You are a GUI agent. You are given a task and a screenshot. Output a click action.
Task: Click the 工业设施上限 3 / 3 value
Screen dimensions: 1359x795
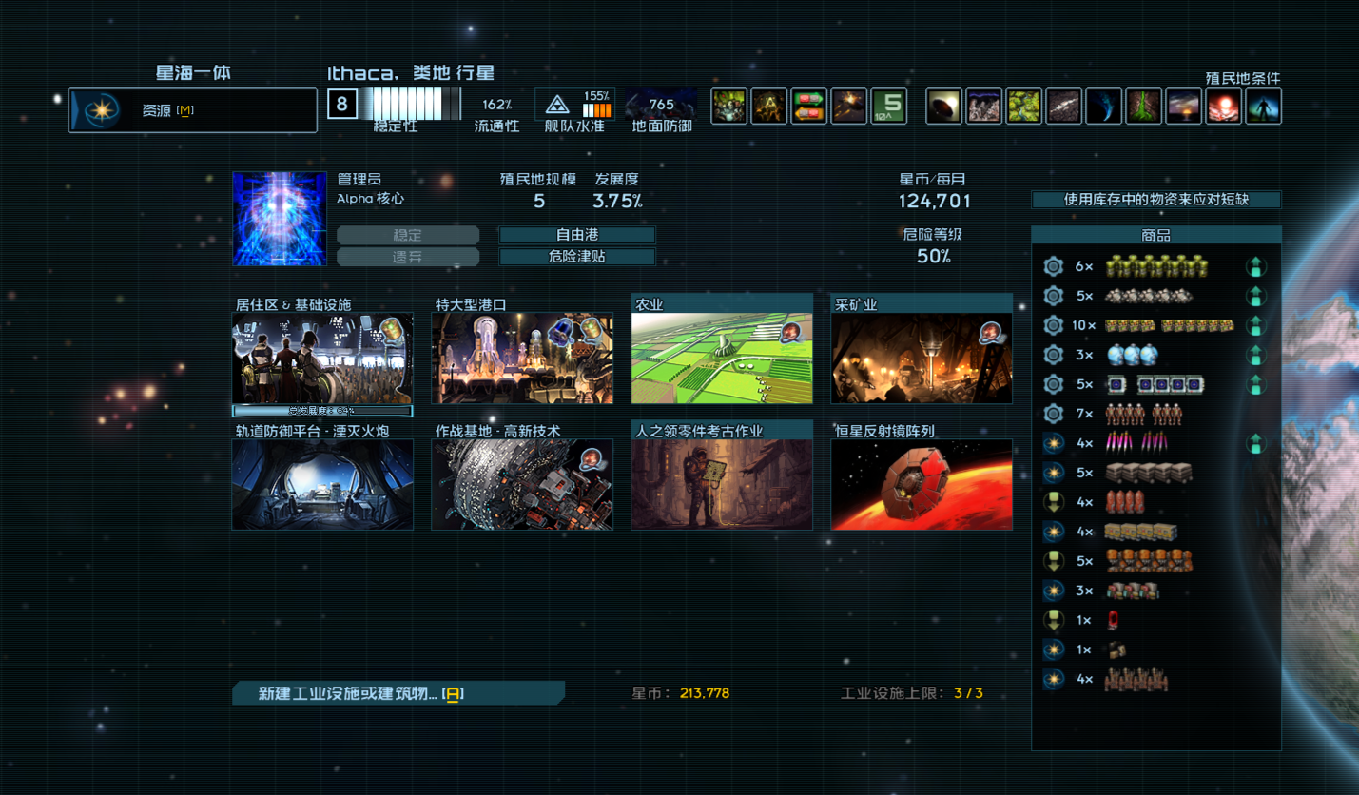968,693
